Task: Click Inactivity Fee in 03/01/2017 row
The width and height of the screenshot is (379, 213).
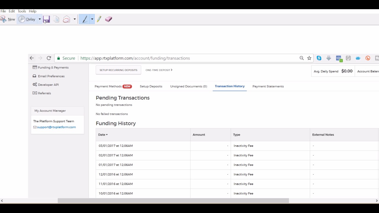Action: click(x=243, y=146)
